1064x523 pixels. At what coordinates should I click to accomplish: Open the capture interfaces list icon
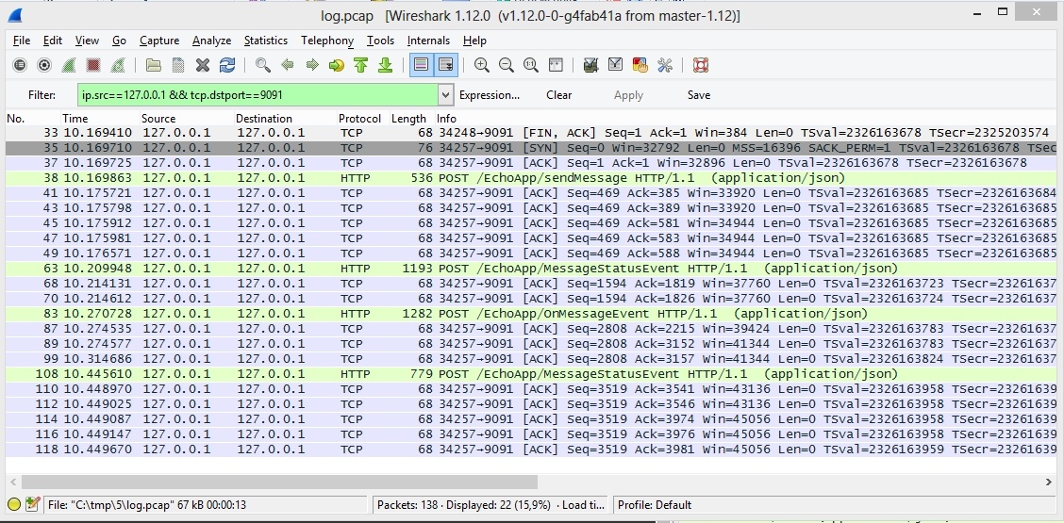pos(20,65)
